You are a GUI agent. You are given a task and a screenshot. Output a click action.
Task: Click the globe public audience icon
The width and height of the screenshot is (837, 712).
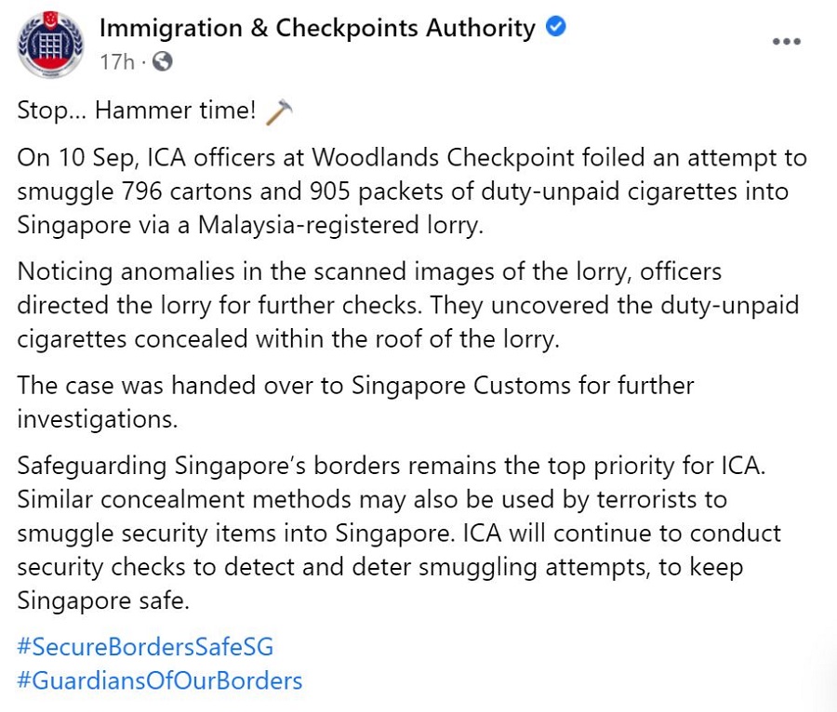162,62
